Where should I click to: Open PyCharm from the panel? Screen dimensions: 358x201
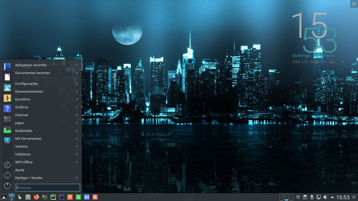pos(53,197)
